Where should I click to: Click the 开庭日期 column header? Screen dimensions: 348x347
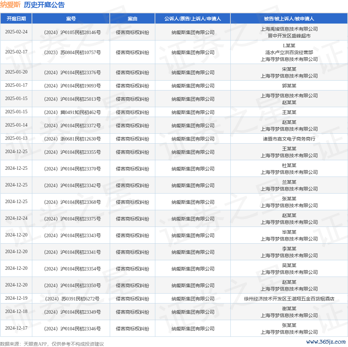[16, 19]
